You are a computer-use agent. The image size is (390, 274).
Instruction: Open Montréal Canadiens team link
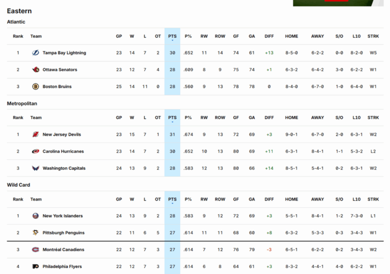click(63, 250)
